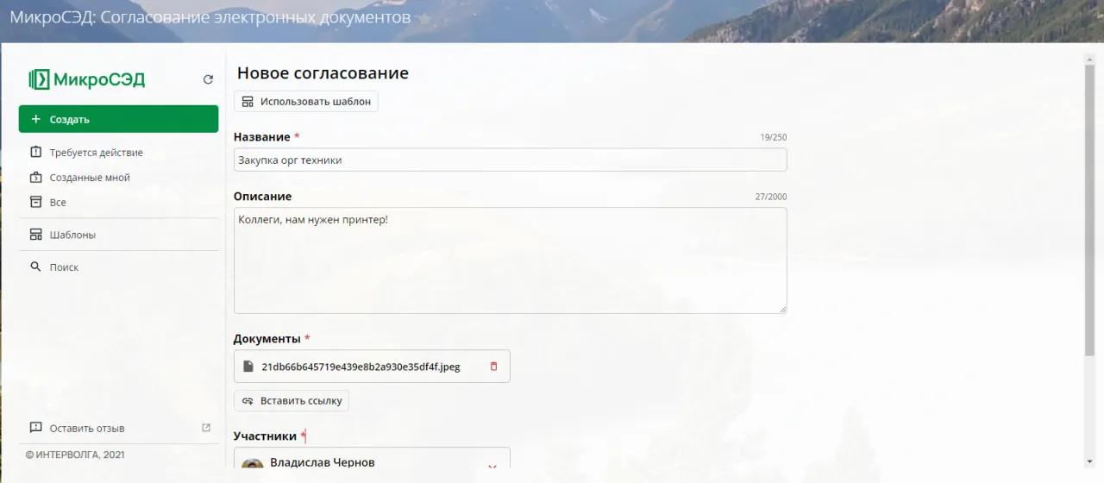Image resolution: width=1104 pixels, height=483 pixels.
Task: Click the vertical page scrollbar
Action: pos(1089,207)
